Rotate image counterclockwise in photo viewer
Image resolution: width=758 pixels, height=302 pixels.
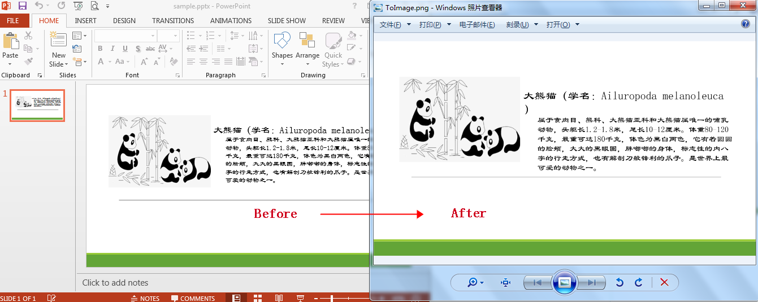point(620,282)
